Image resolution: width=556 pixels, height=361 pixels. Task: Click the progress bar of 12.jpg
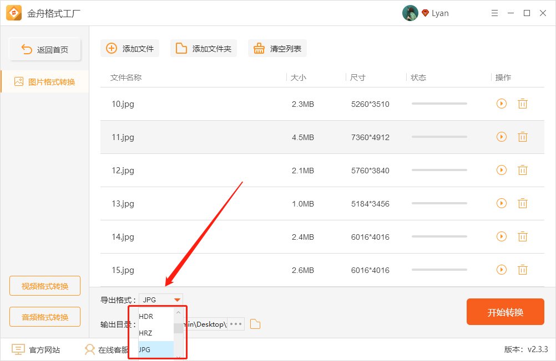tap(439, 170)
